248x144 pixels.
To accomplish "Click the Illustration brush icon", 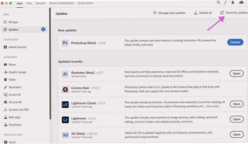I will tap(6, 87).
